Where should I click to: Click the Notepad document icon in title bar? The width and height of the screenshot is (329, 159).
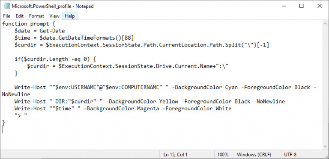point(7,6)
